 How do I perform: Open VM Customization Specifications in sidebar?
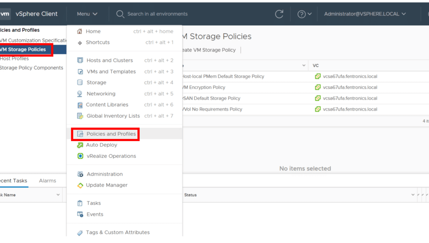33,40
